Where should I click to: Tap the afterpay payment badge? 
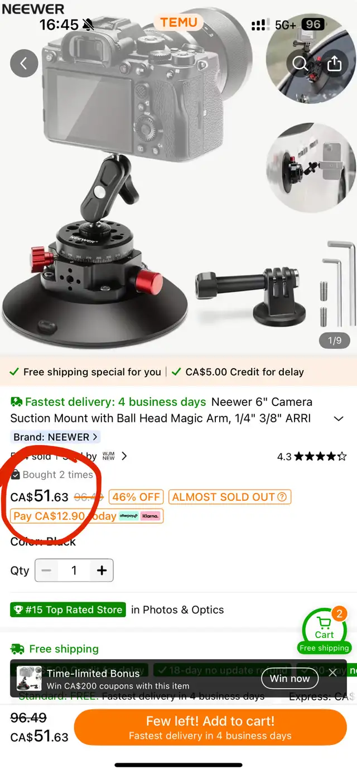[129, 516]
